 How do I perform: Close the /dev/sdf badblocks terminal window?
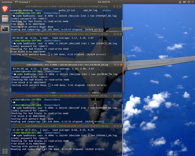[x=121, y=96]
